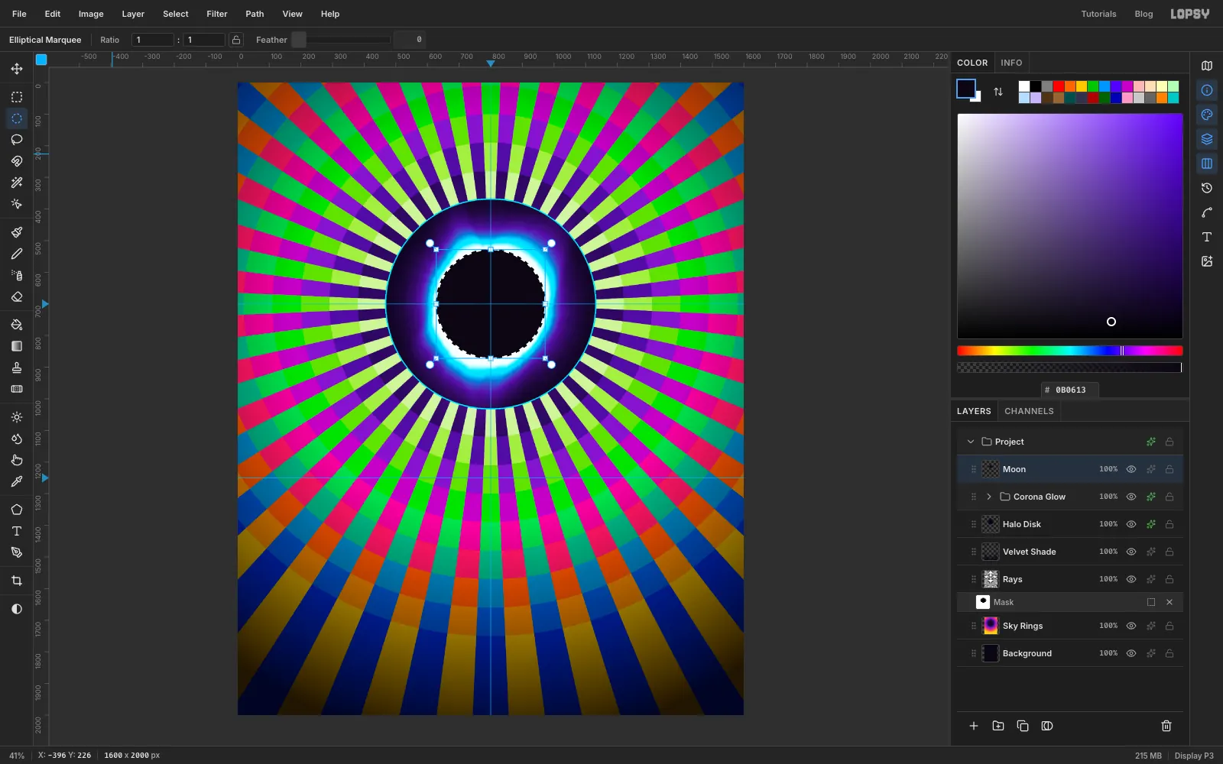The image size is (1223, 764).
Task: Swap foreground and background colors
Action: (998, 92)
